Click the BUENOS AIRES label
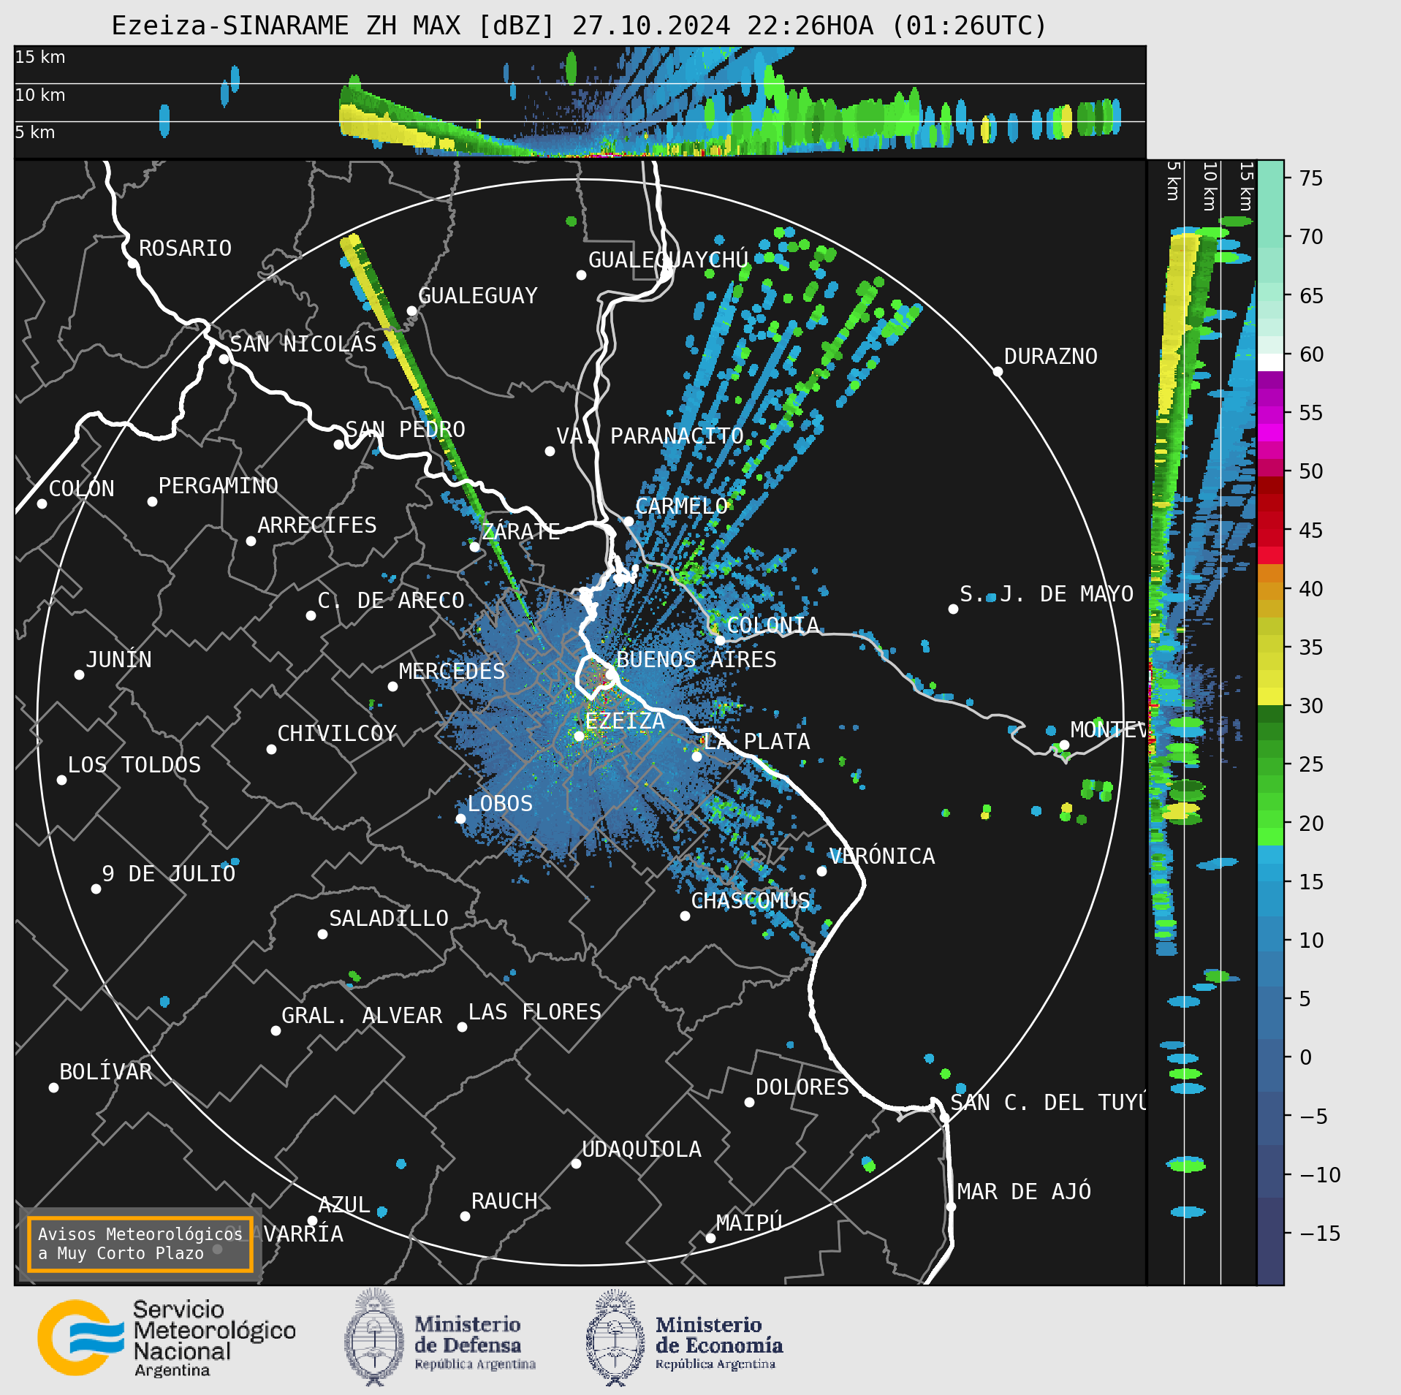 [696, 660]
